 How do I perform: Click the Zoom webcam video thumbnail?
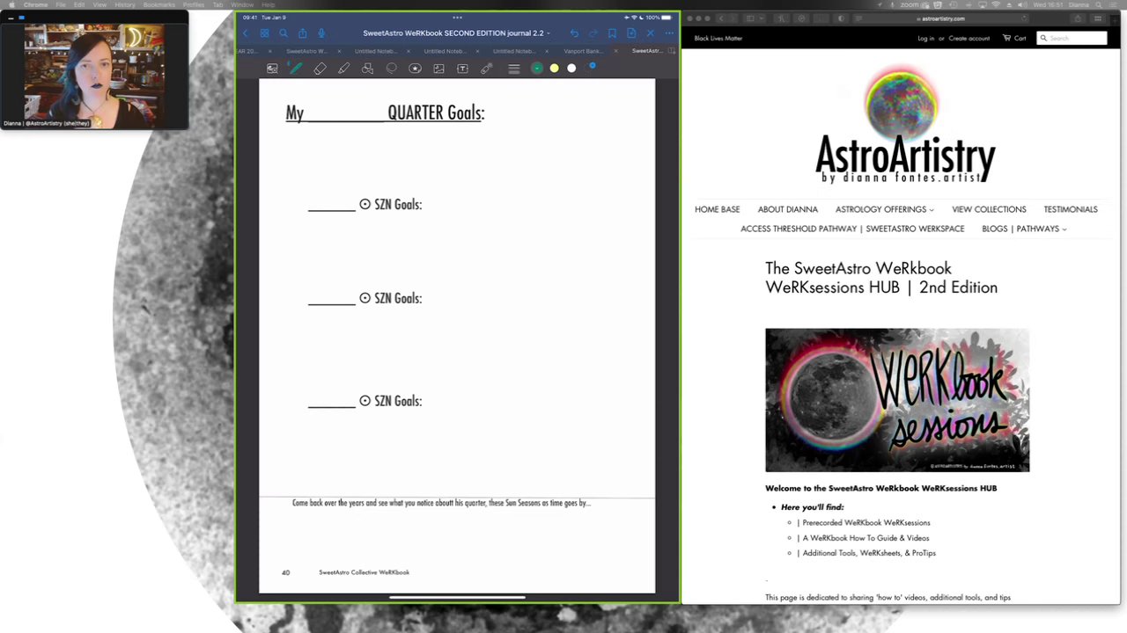(x=94, y=74)
